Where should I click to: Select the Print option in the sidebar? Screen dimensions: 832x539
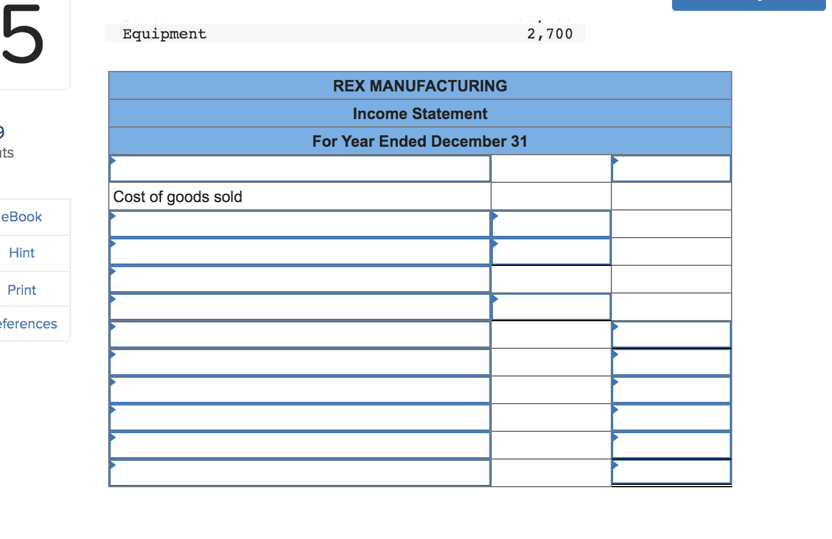[x=22, y=290]
